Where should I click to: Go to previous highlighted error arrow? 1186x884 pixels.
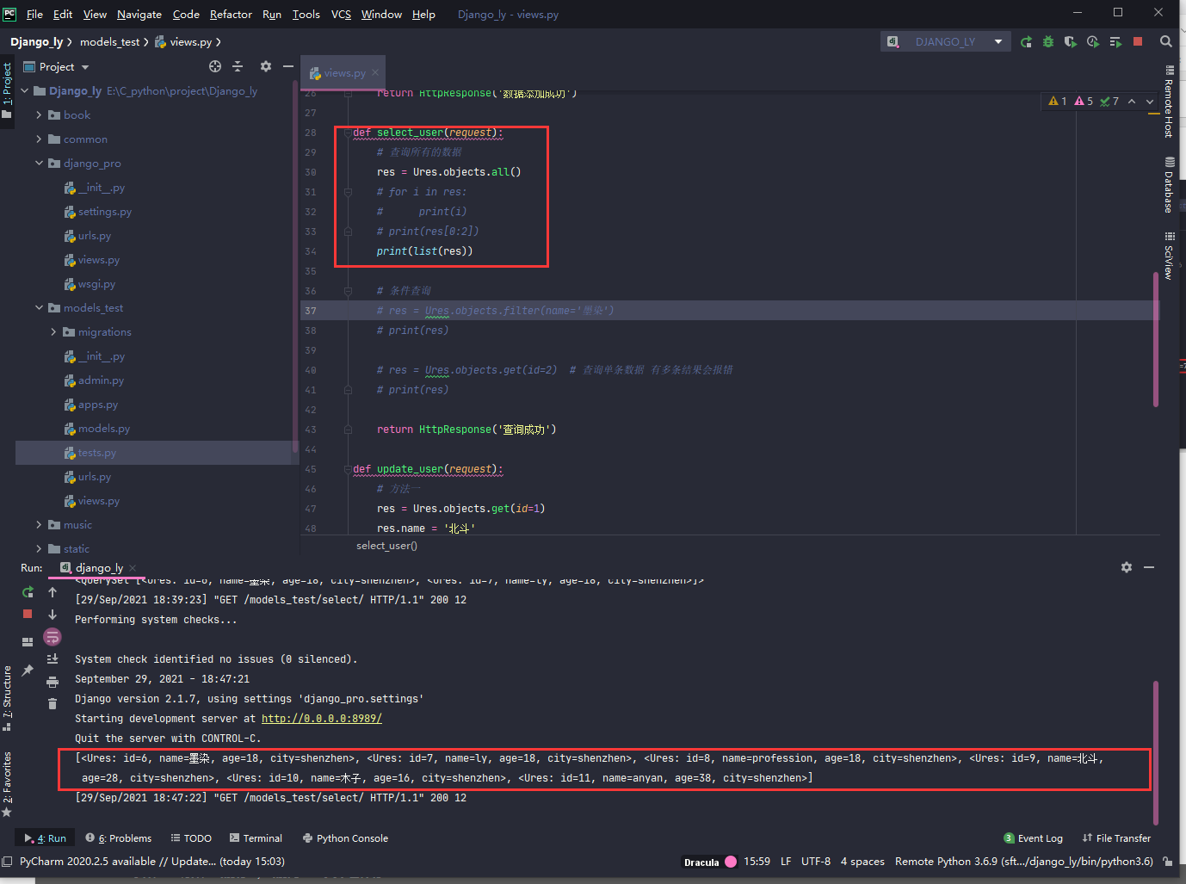click(1132, 102)
